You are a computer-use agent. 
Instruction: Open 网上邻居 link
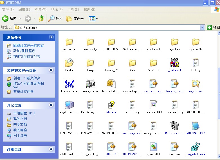[20, 136]
